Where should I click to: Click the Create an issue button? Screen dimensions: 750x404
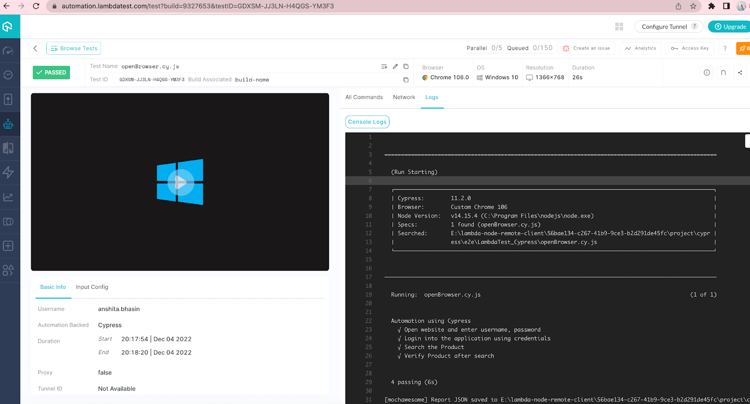pyautogui.click(x=586, y=48)
